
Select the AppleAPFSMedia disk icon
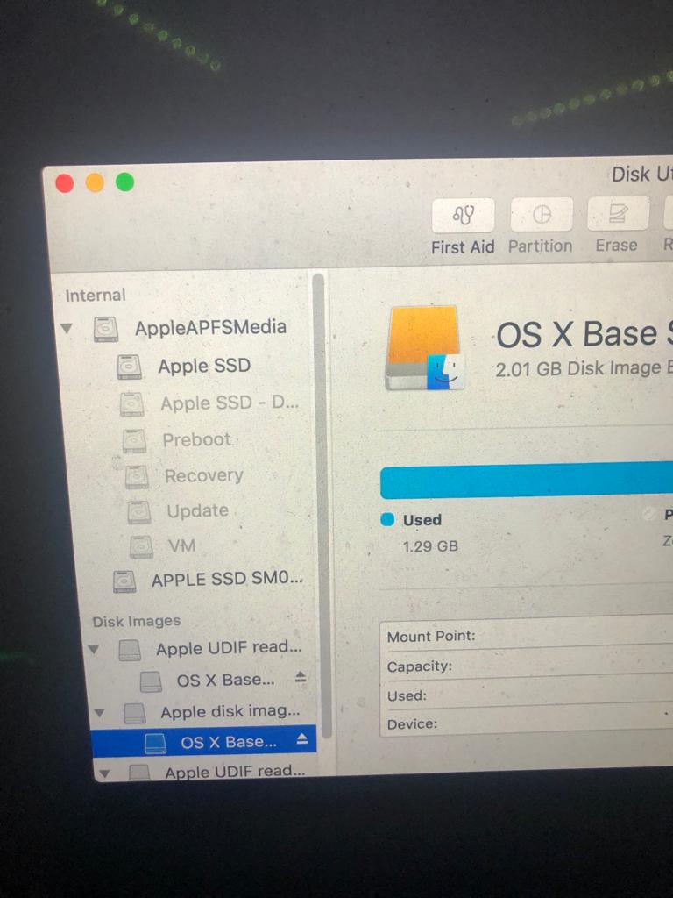tap(106, 329)
